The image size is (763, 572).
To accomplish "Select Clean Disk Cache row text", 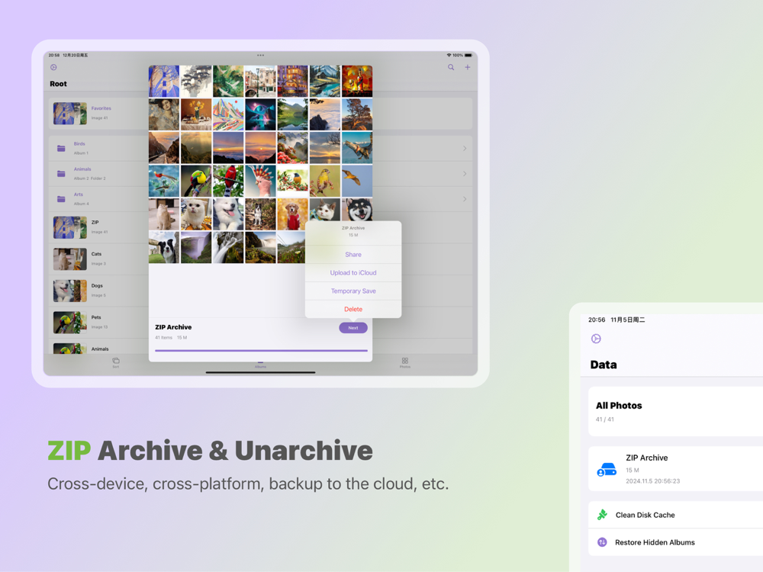I will point(645,515).
